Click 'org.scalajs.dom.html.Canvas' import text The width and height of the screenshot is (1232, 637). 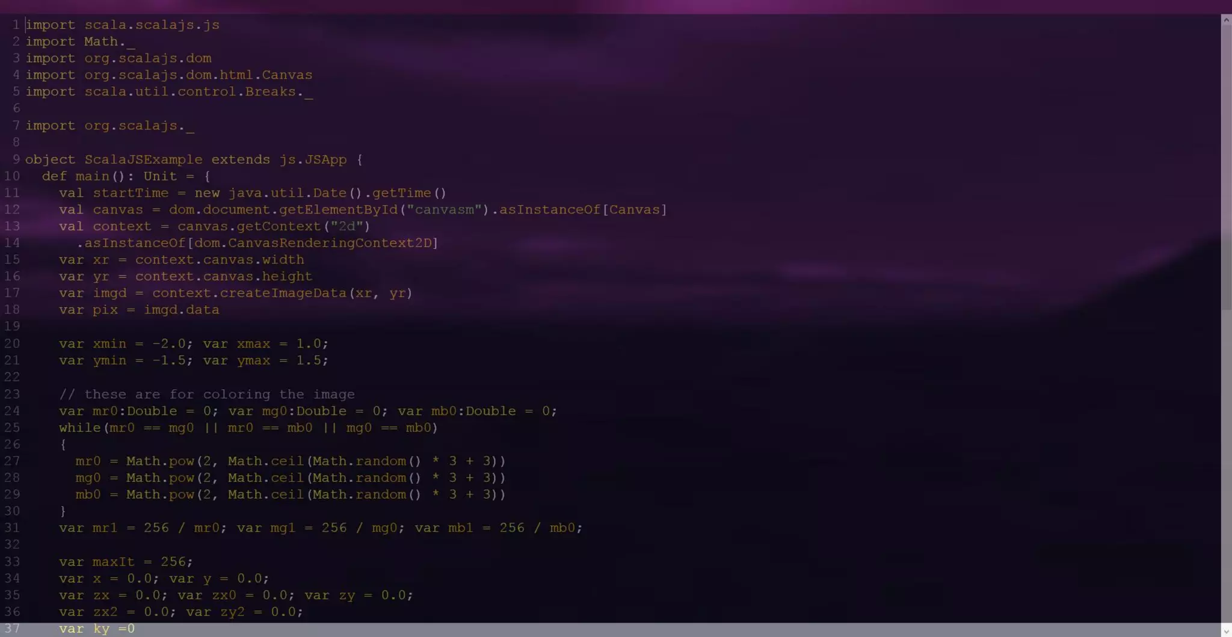[198, 75]
